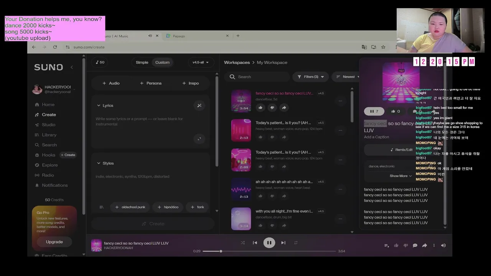Screen dimensions: 491x276
Task: Expand the lyrics editor to full size
Action: click(199, 139)
